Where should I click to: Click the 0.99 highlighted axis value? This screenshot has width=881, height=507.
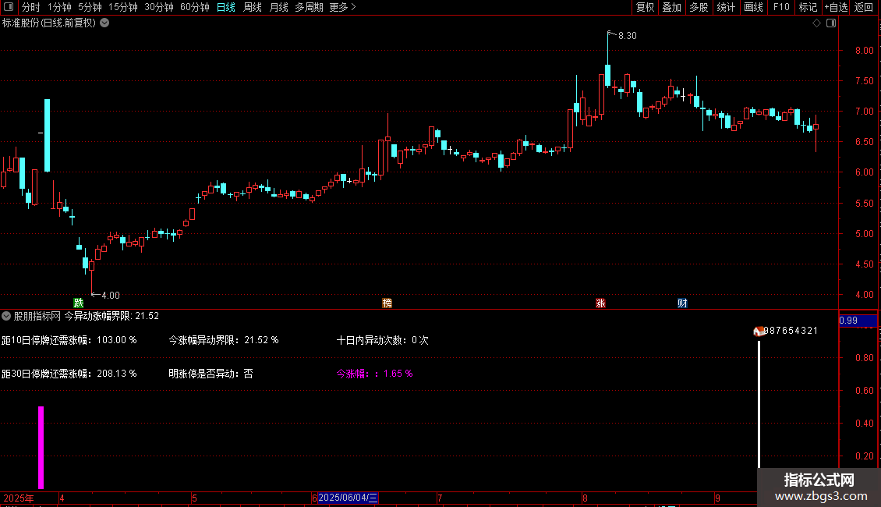(858, 321)
